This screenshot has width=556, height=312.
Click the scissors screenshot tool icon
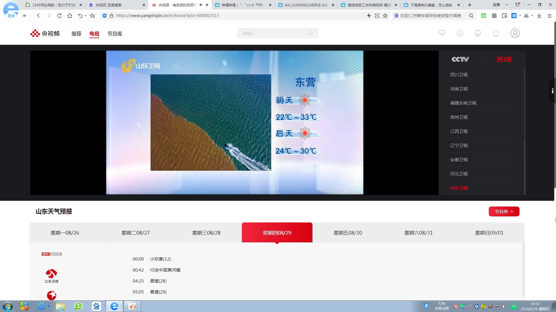(x=526, y=16)
